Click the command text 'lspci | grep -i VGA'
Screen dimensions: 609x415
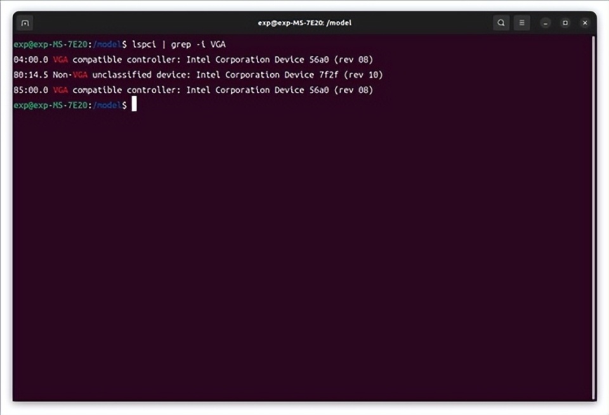point(179,44)
